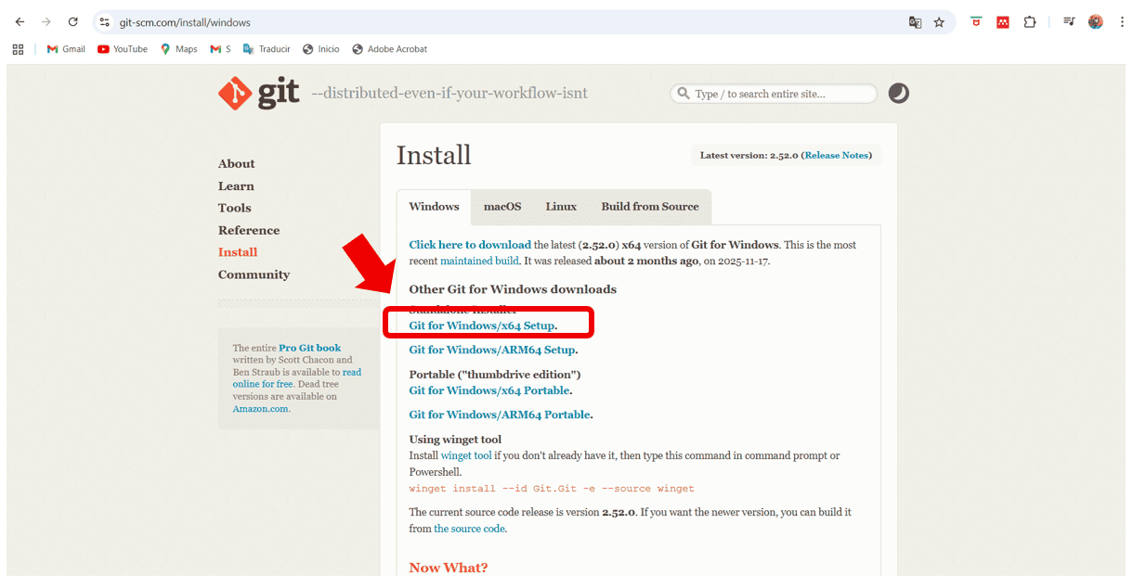Open the media control icon in toolbar
Screen dimensions: 1133x587
1069,22
